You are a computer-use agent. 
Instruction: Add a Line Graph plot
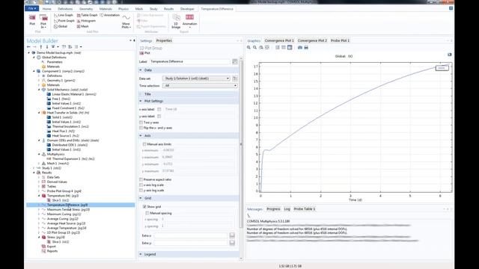64,15
